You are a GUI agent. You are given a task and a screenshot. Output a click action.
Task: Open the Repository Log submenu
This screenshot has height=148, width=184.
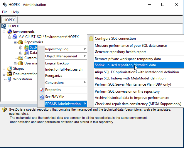click(65, 49)
